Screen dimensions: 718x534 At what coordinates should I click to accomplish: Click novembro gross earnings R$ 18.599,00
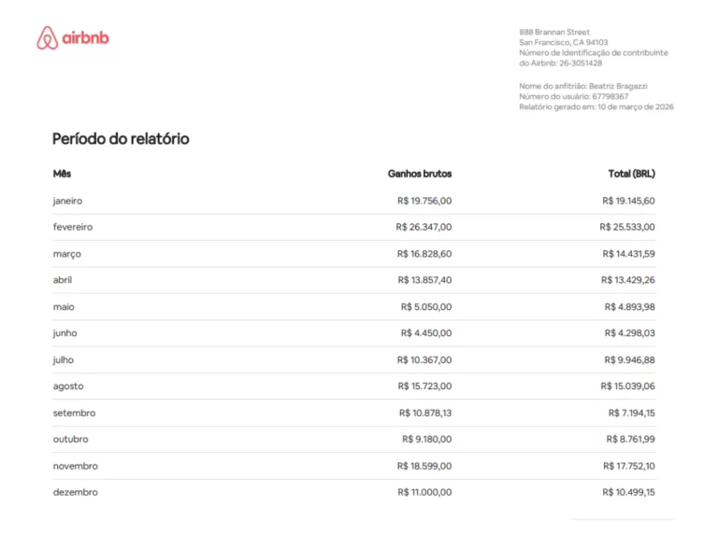pyautogui.click(x=424, y=466)
